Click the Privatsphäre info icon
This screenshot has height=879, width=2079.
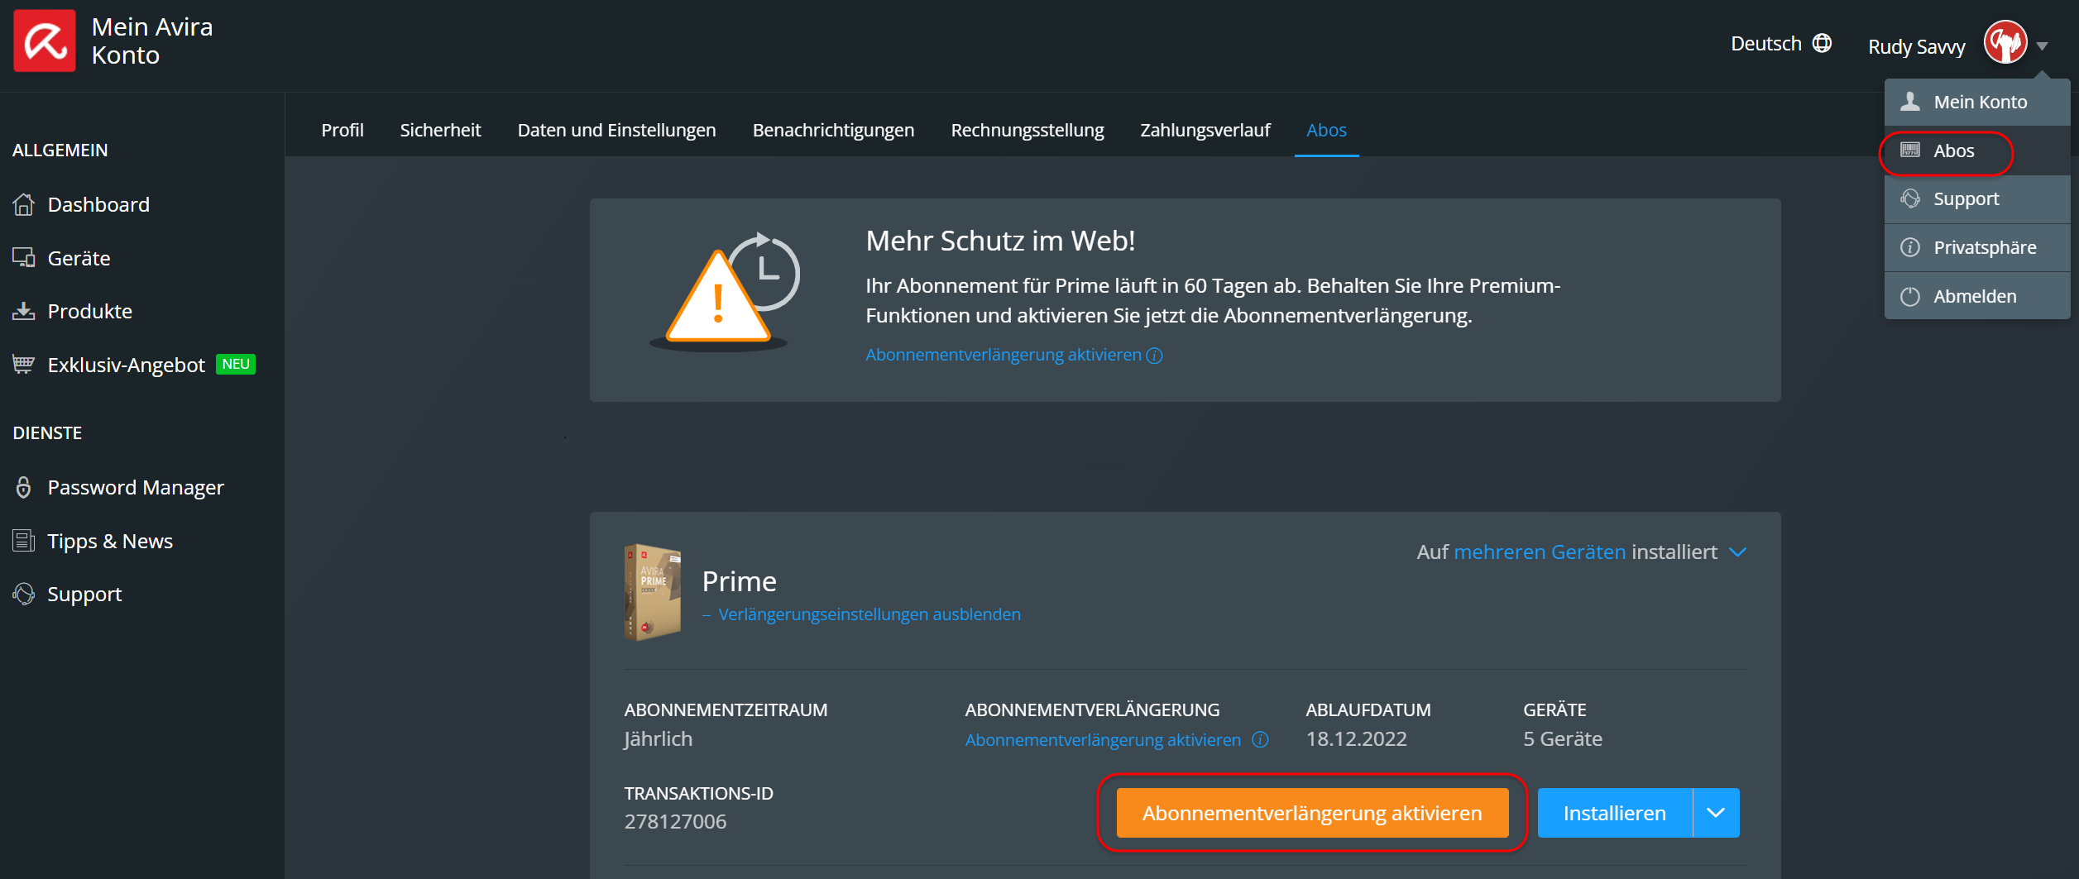pos(1910,247)
